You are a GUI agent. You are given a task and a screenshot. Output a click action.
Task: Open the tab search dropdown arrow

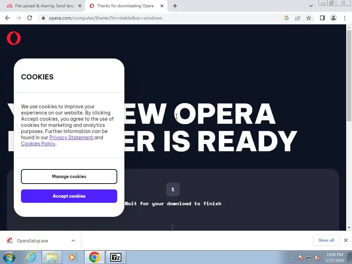pos(311,6)
